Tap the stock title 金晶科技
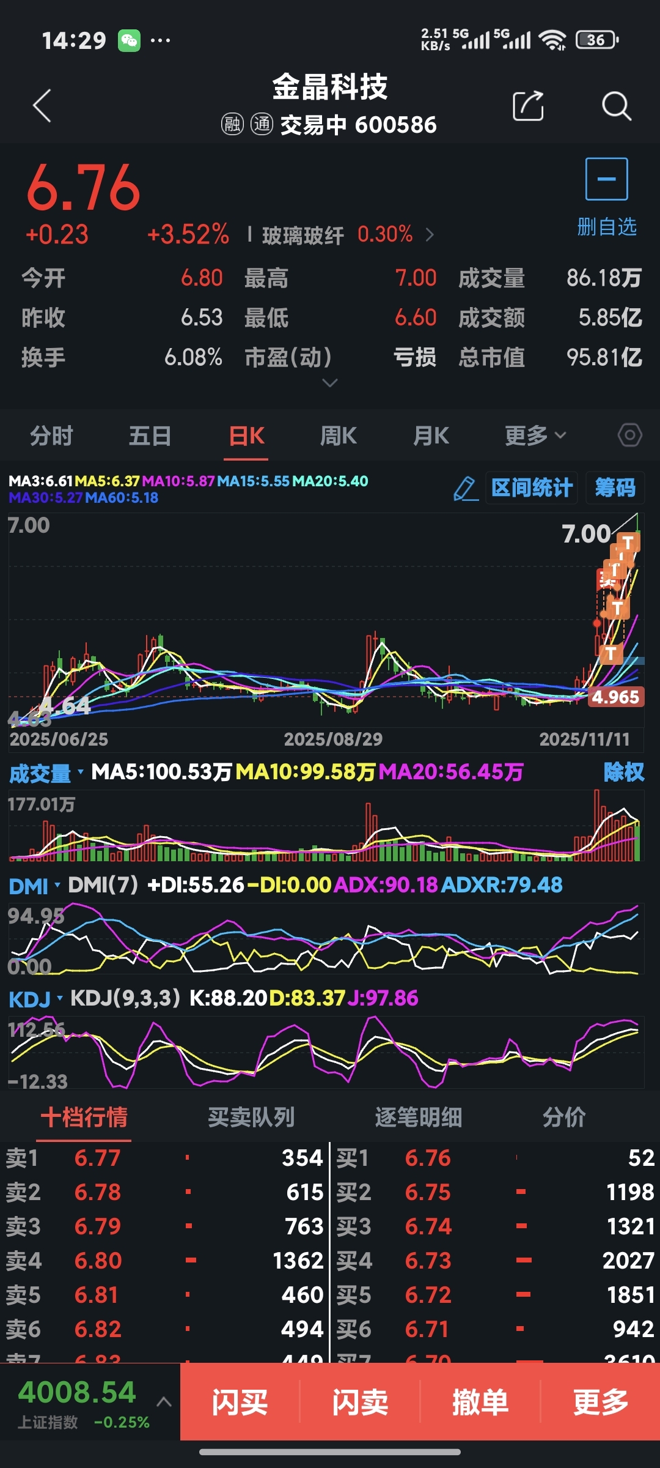 coord(330,86)
